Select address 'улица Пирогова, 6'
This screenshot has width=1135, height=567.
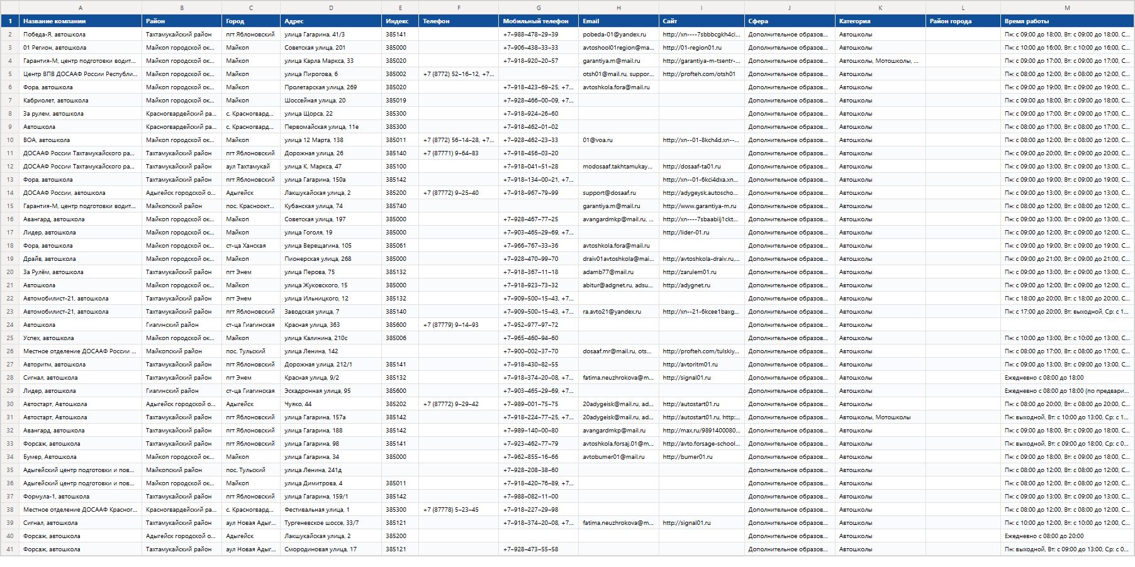tap(331, 74)
